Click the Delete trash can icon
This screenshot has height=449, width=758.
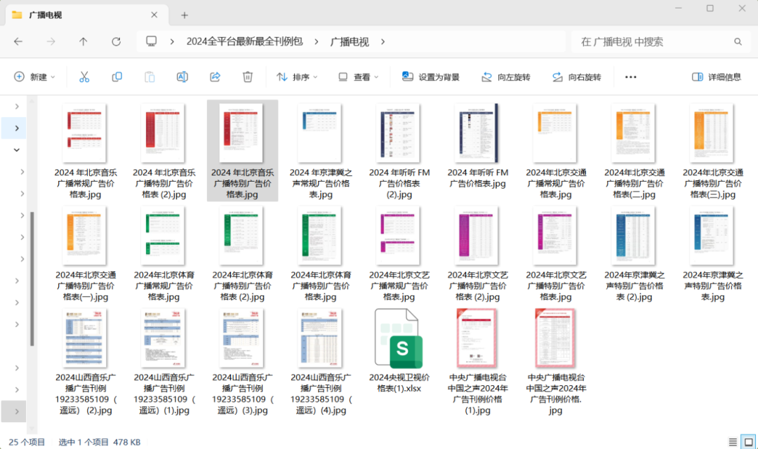tap(248, 77)
